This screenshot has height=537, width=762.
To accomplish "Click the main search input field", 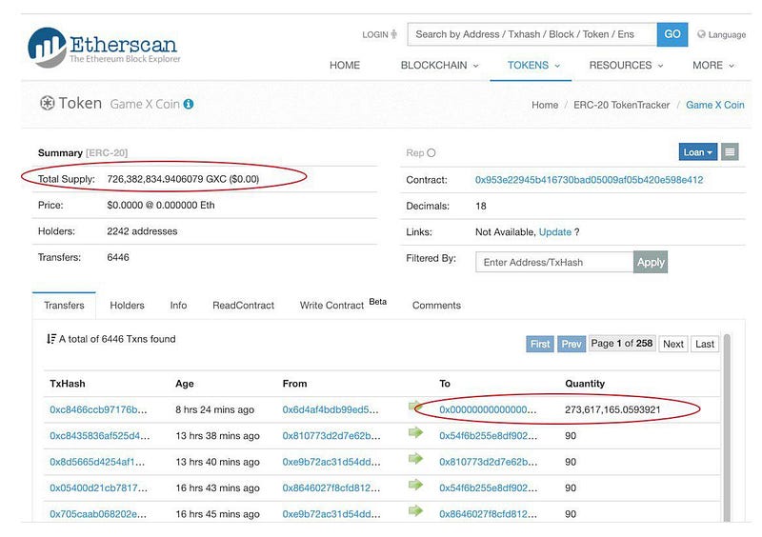I will (532, 34).
